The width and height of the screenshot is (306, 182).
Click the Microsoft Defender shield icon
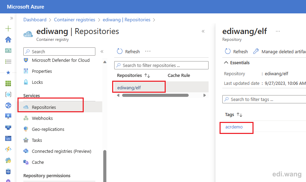point(26,60)
